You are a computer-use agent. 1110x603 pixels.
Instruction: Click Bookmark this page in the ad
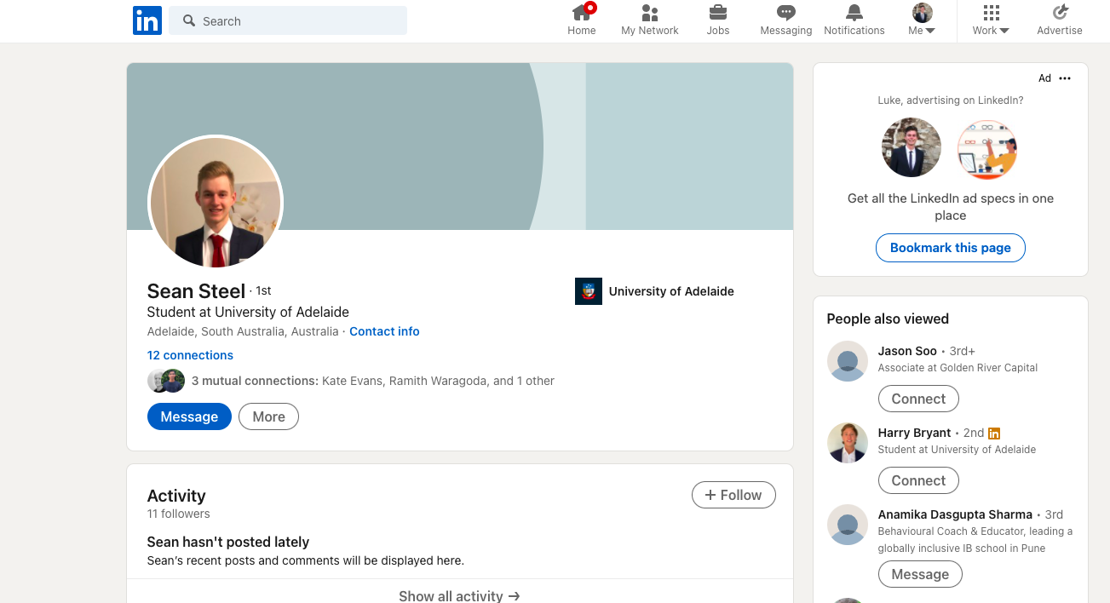click(x=951, y=248)
